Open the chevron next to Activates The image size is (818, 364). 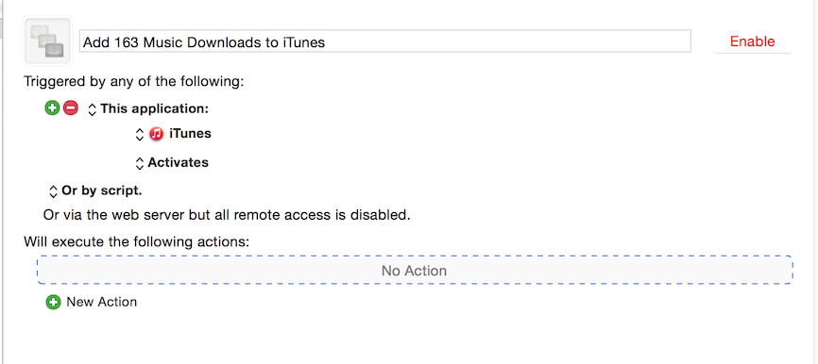click(x=139, y=163)
